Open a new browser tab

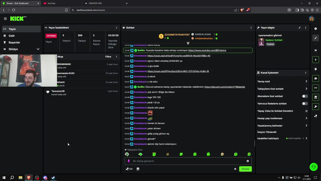click(127, 3)
